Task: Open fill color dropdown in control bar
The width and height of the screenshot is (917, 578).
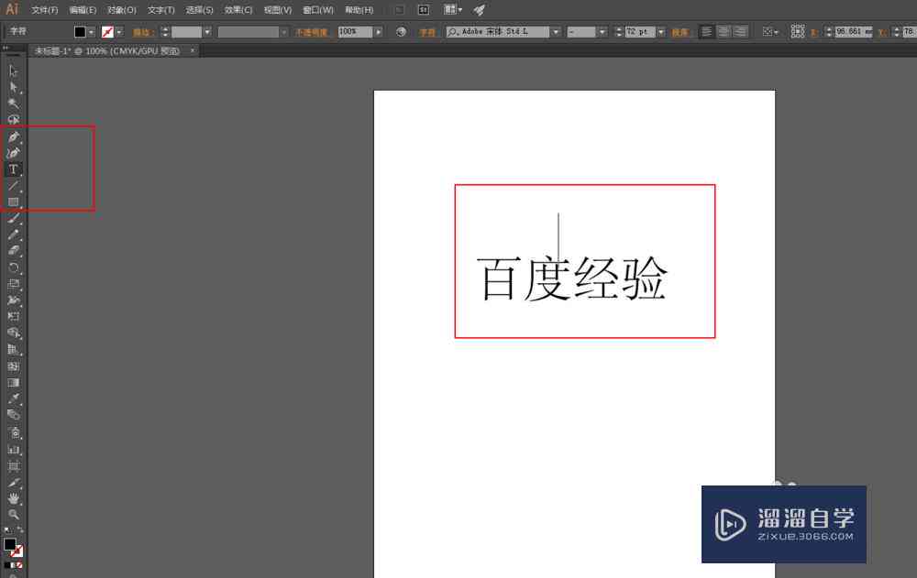Action: coord(91,32)
